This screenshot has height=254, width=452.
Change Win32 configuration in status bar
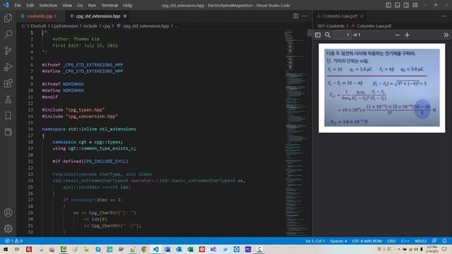point(420,241)
